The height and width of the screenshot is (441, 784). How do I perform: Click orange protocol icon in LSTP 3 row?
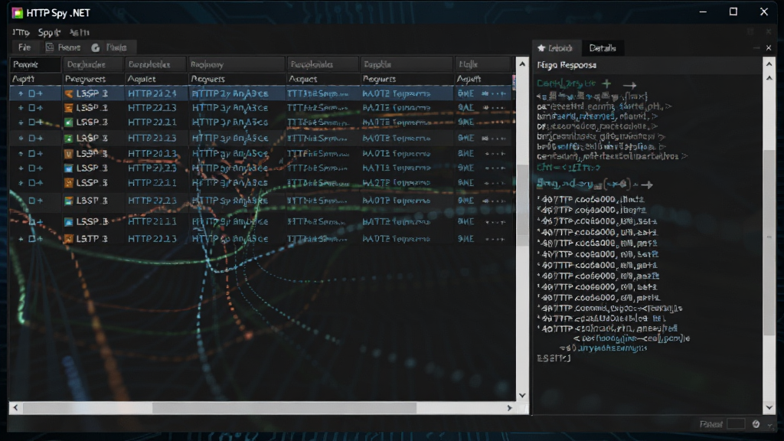pos(68,239)
